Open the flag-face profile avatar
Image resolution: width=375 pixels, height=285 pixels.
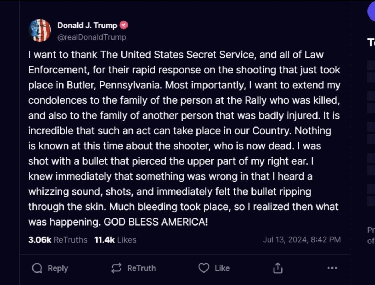coord(40,31)
